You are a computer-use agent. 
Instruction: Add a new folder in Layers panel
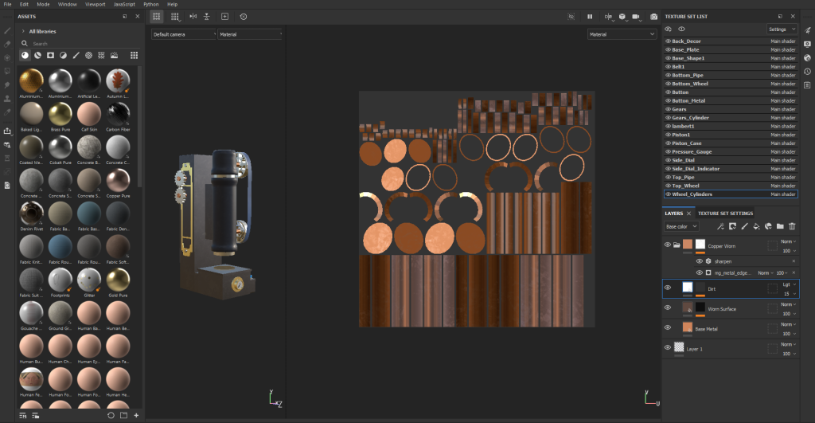pyautogui.click(x=780, y=226)
